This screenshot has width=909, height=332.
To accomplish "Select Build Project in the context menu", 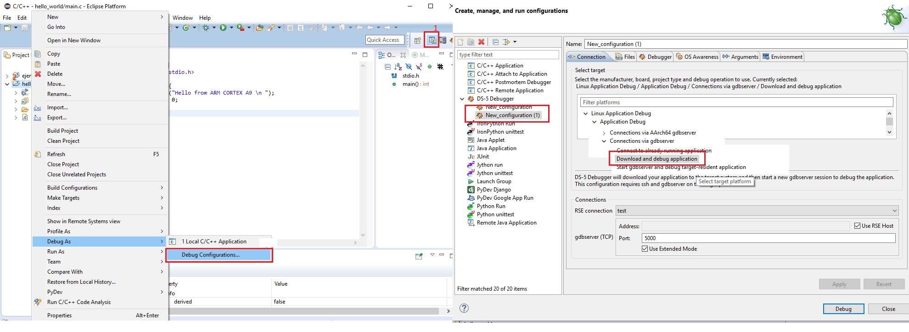I will tap(62, 131).
